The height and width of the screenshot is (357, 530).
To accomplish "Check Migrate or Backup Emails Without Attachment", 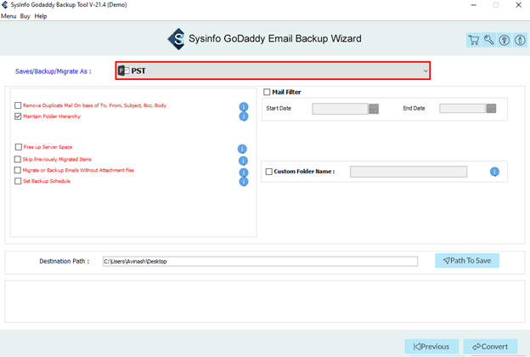I will pyautogui.click(x=18, y=170).
